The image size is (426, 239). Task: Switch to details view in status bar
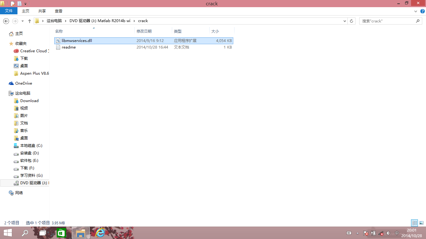[x=414, y=223]
